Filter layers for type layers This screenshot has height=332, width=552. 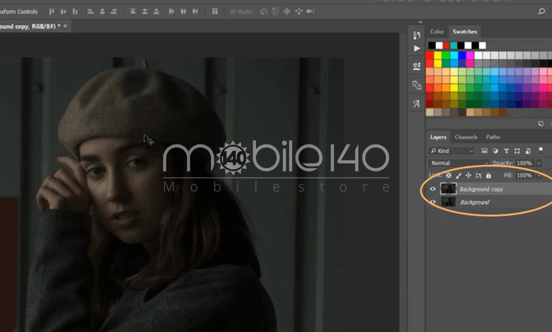tap(506, 151)
